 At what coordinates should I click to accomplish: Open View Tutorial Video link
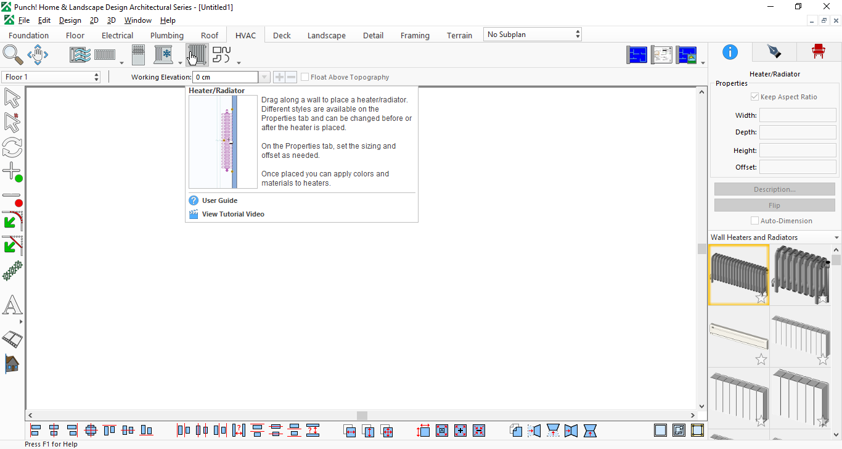coord(233,214)
